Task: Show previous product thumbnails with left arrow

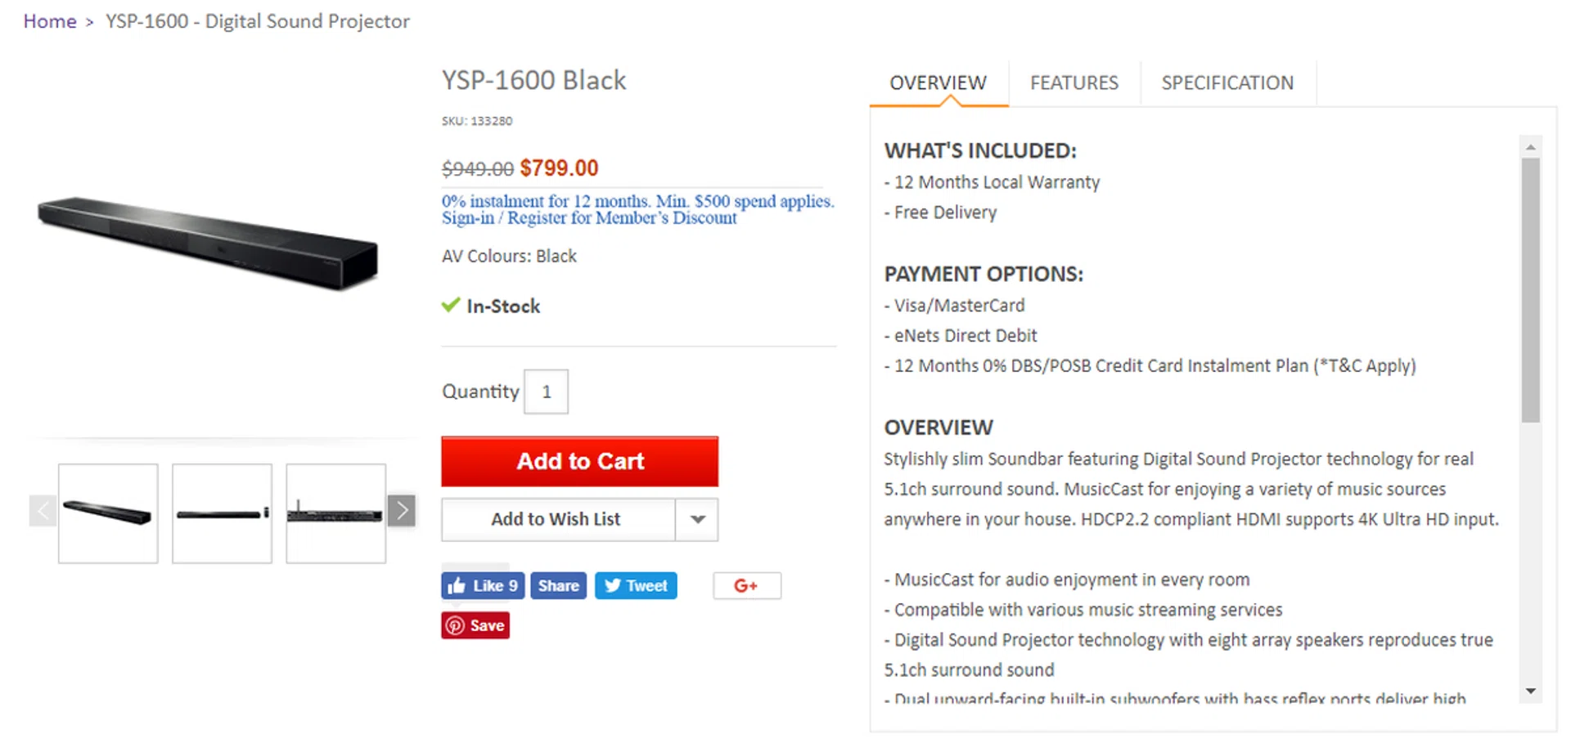Action: [x=43, y=511]
